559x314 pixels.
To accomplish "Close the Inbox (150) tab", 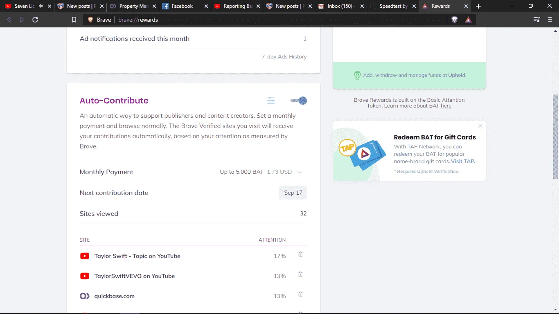I will pos(362,6).
